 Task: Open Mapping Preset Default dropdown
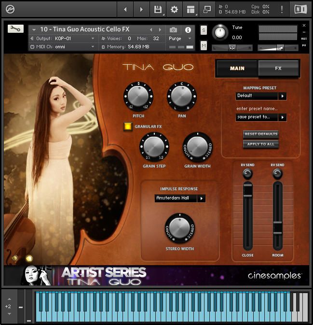(x=261, y=96)
